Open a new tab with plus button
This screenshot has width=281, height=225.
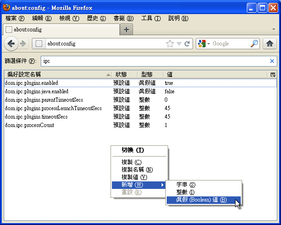click(126, 30)
